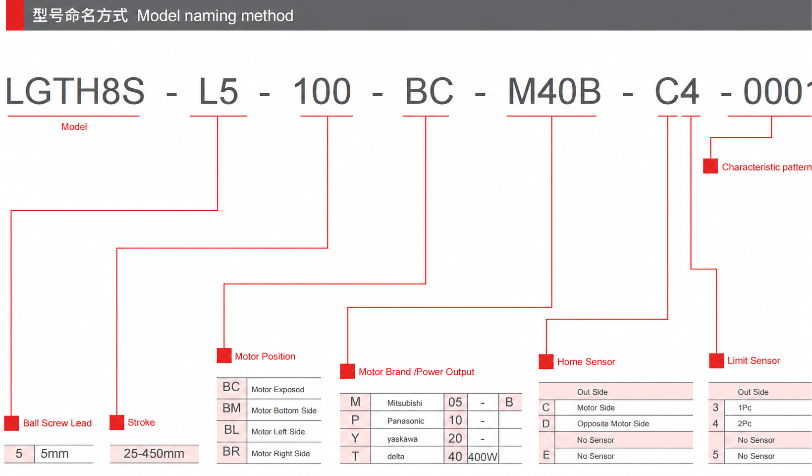Viewport: 812px width, 476px height.
Task: Select the 'Motor Left Side' row
Action: (269, 431)
